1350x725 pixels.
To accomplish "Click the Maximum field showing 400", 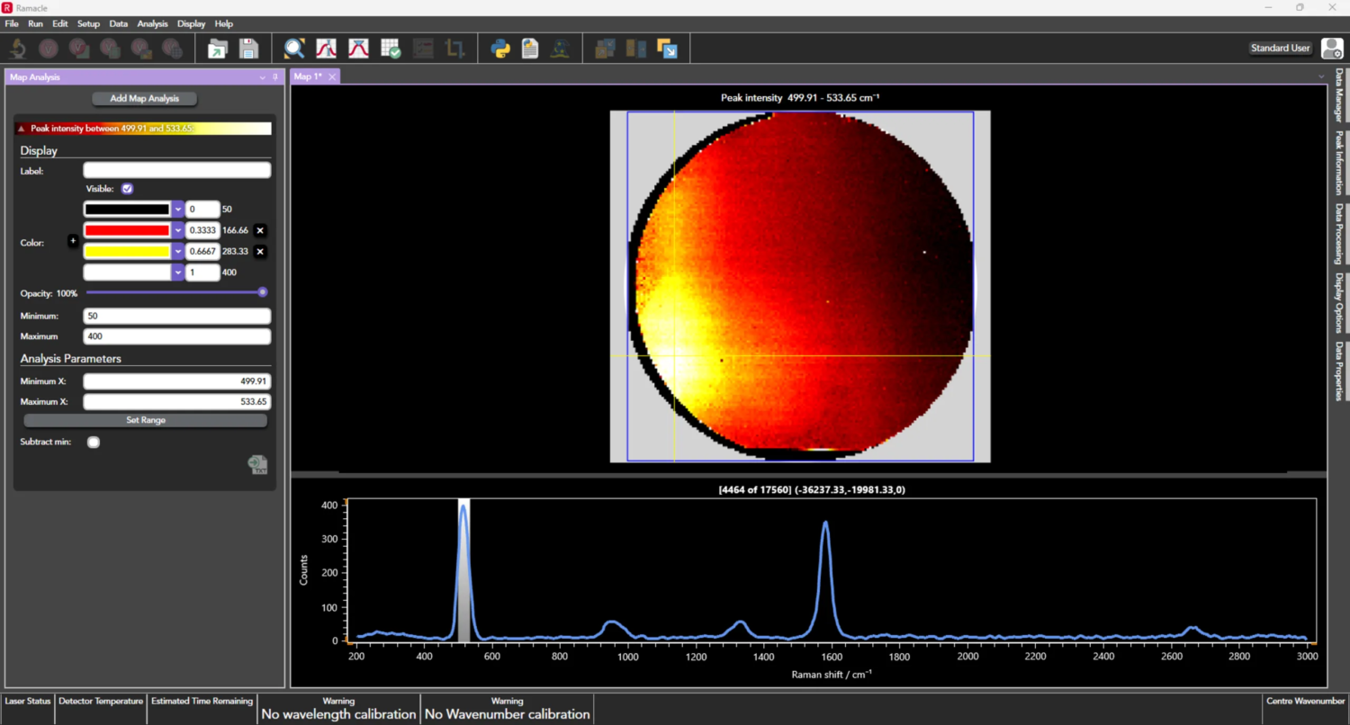I will [177, 336].
